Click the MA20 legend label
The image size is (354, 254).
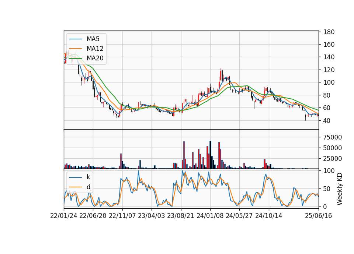[x=95, y=58]
